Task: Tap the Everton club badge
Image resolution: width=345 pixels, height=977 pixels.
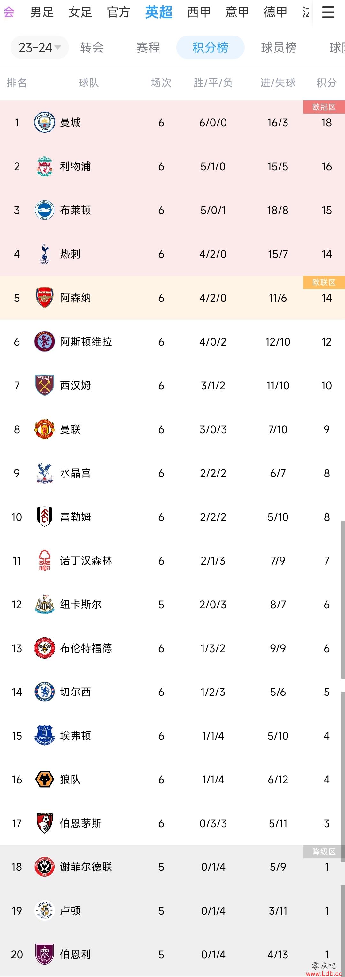Action: [x=44, y=736]
